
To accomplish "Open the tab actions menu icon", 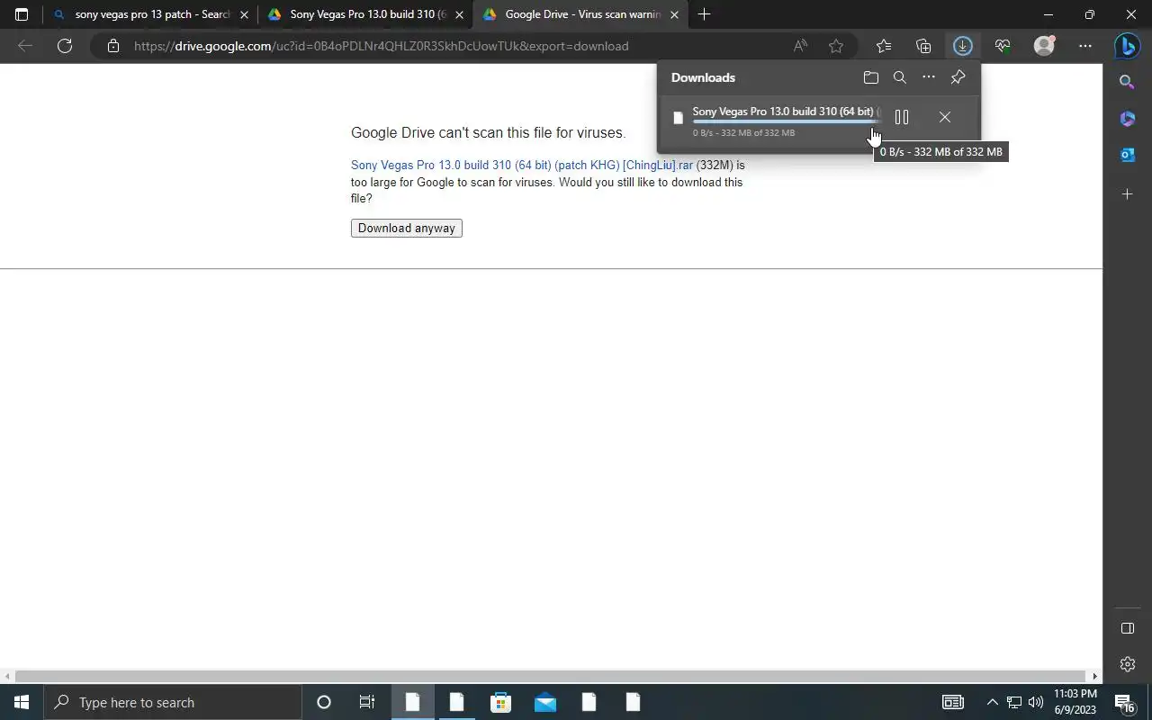I will point(22,14).
